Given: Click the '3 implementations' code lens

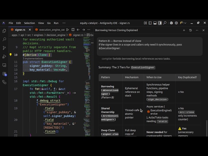Looking at the screenshot, I should pos(33,58).
